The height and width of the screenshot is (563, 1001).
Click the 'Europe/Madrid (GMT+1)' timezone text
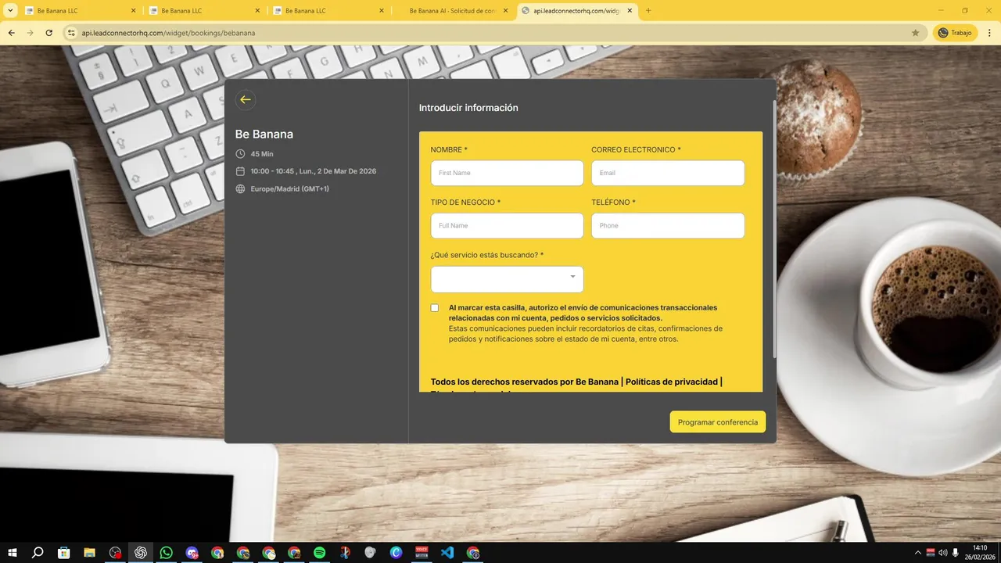pos(290,188)
